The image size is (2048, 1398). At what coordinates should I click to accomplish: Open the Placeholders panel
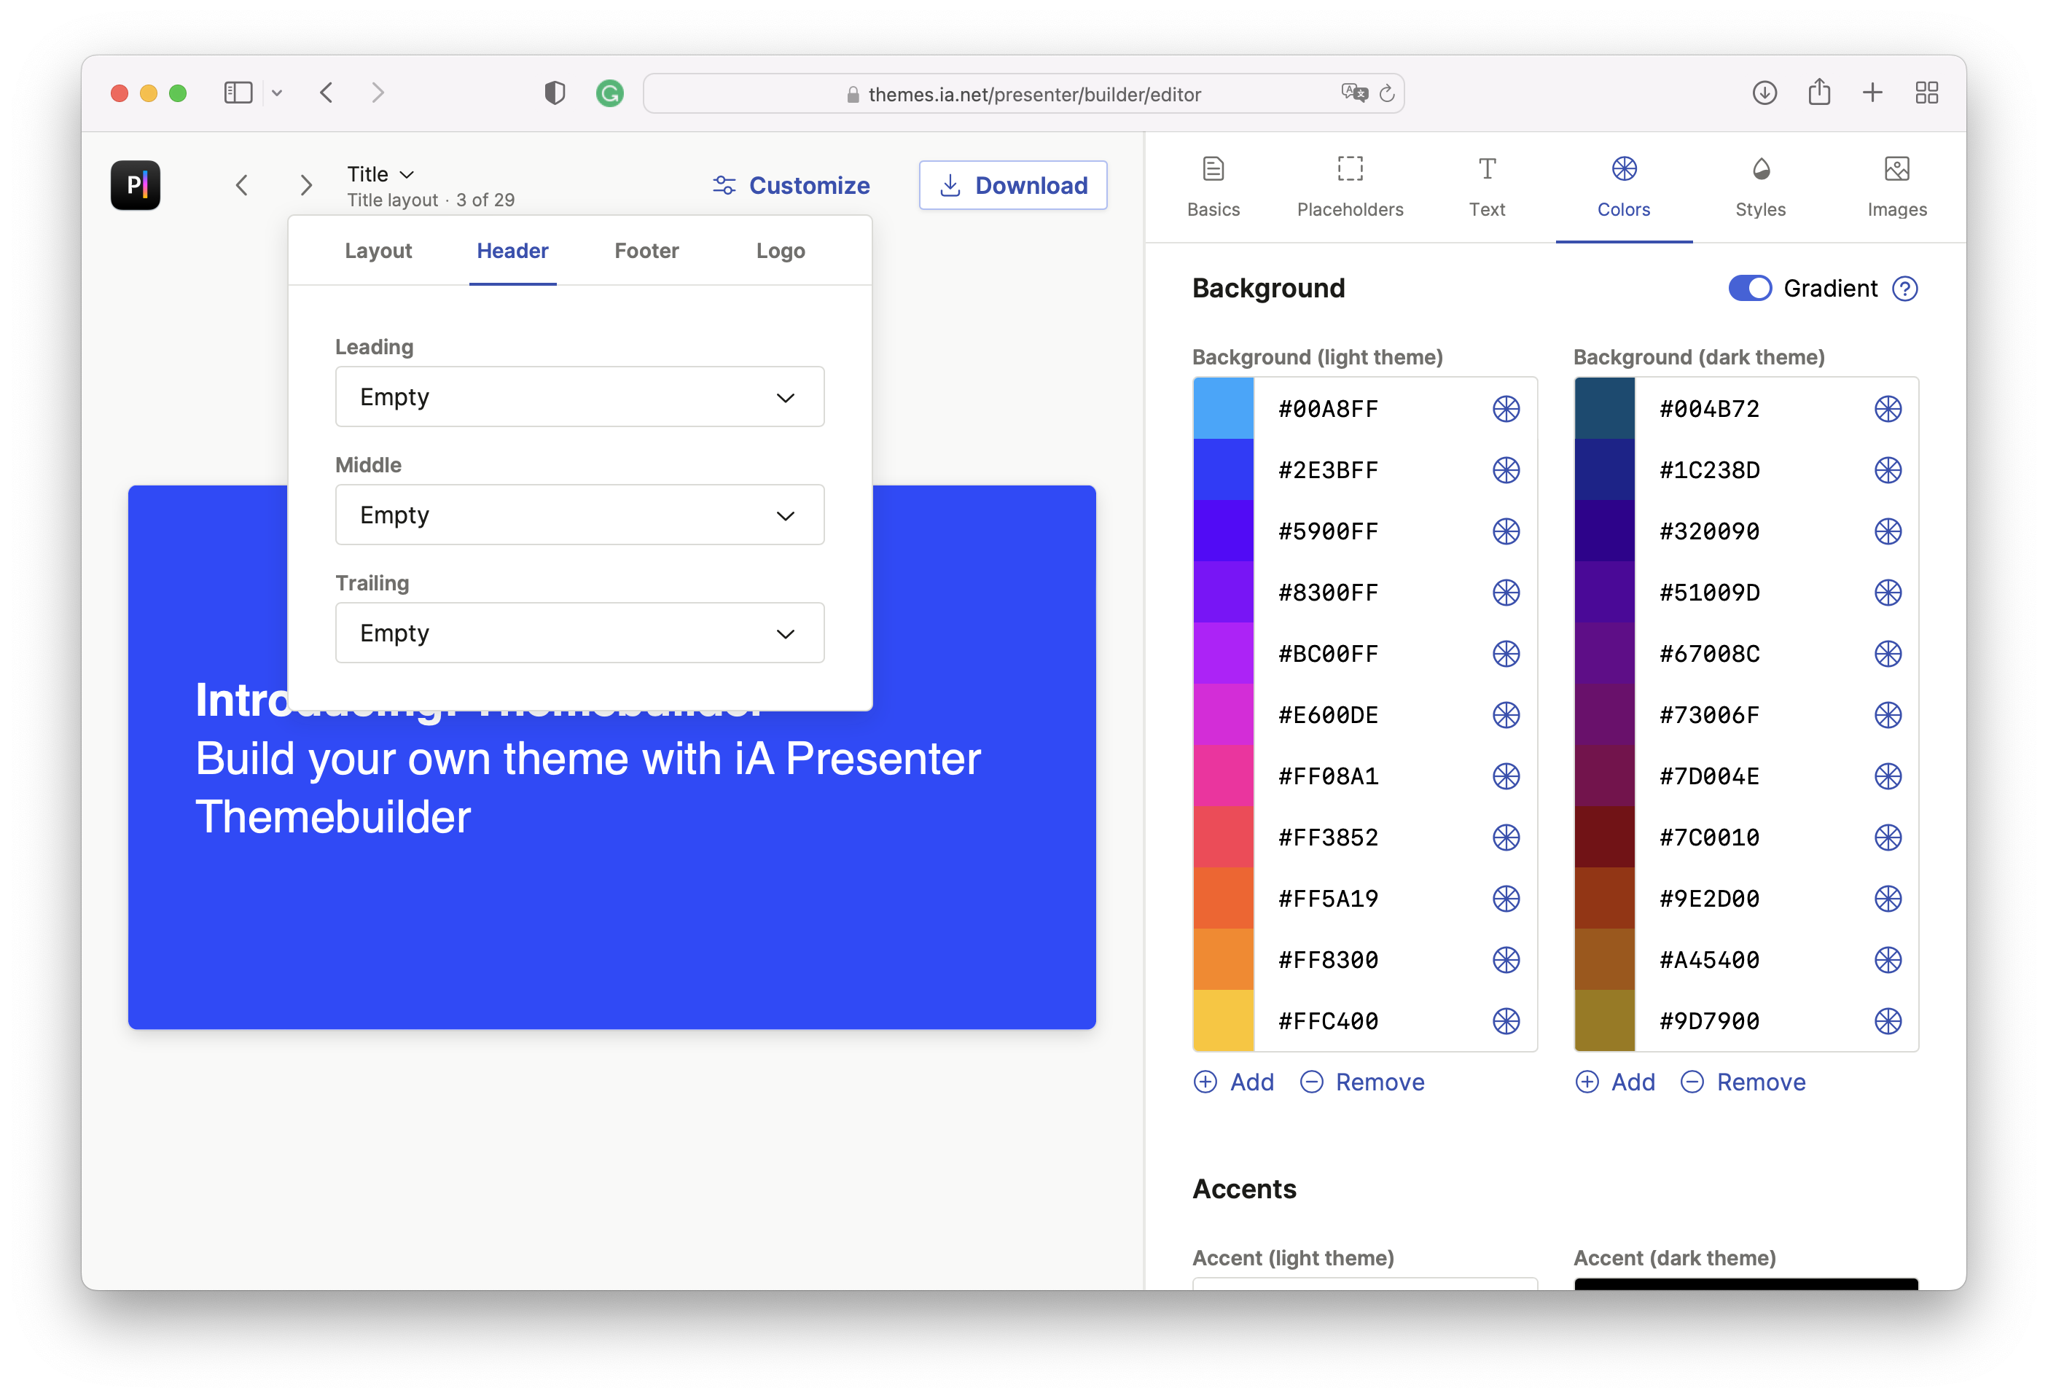pos(1349,184)
